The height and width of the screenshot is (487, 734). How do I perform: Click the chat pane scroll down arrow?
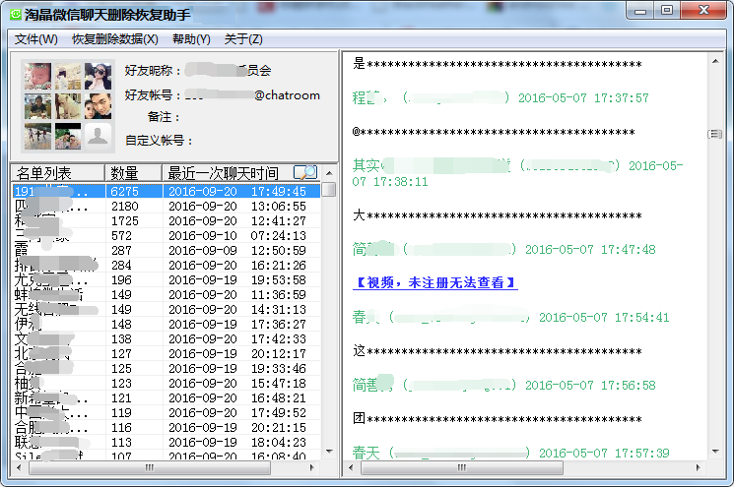tap(715, 452)
